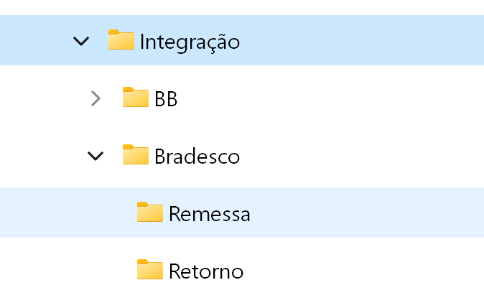Click the Retorno folder icon
Viewport: 484px width, 303px height.
[150, 270]
